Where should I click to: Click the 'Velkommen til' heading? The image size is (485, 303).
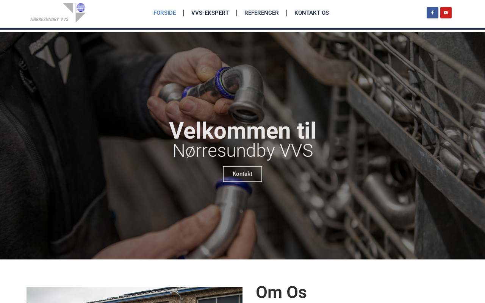coord(242,131)
